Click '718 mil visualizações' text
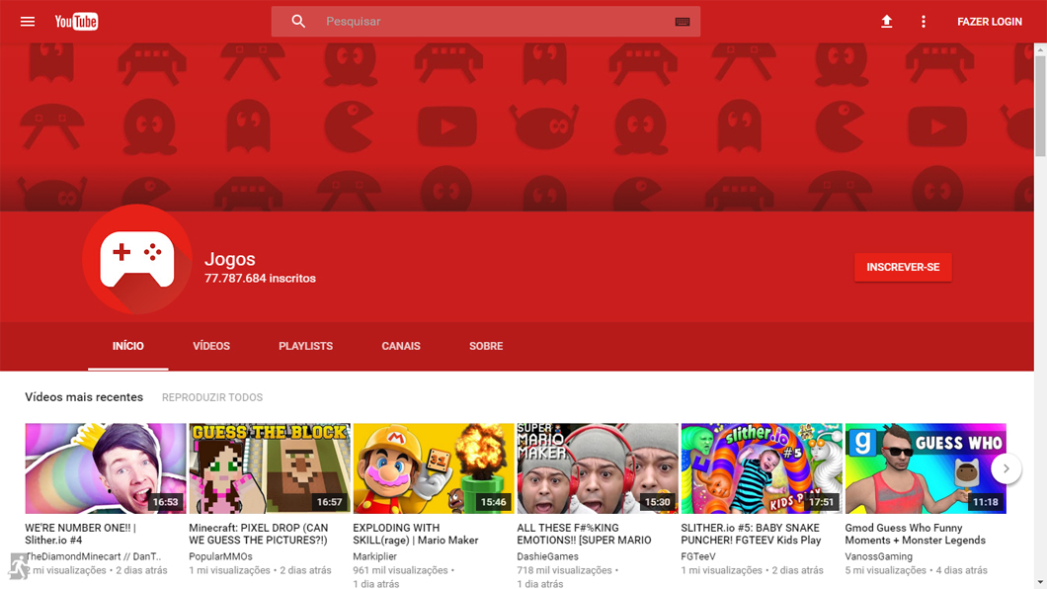The width and height of the screenshot is (1047, 589). click(564, 570)
